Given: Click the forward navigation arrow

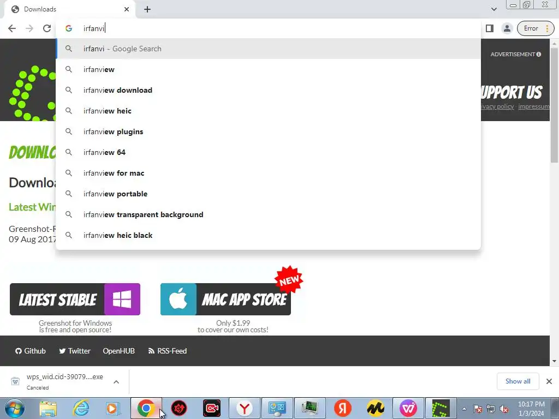Looking at the screenshot, I should [29, 28].
